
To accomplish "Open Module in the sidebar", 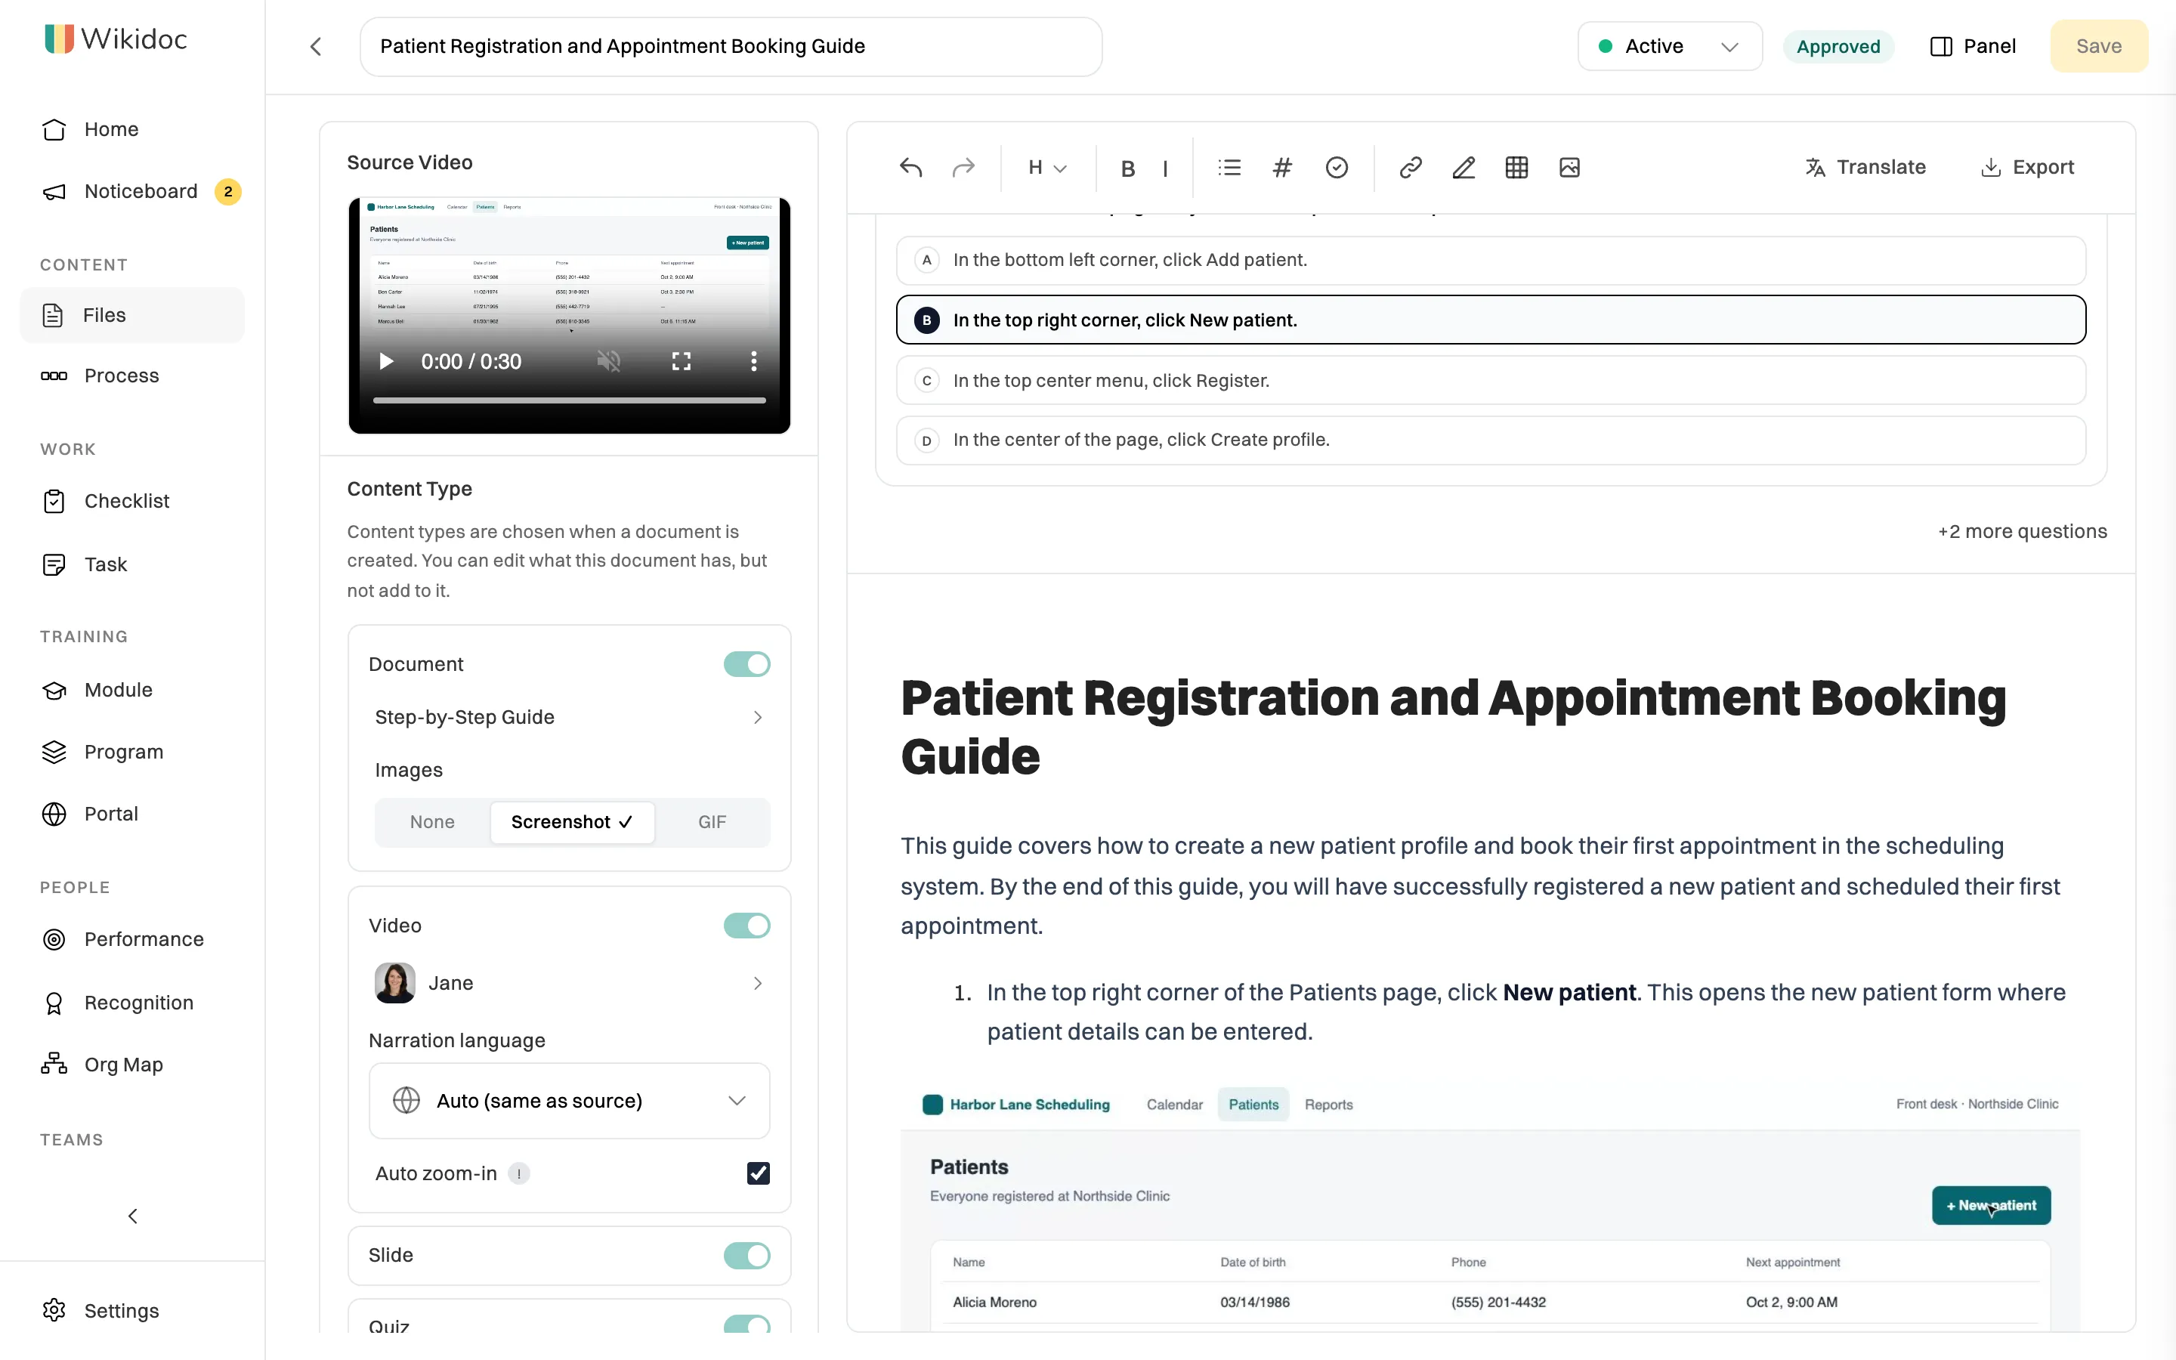I will pos(132,690).
